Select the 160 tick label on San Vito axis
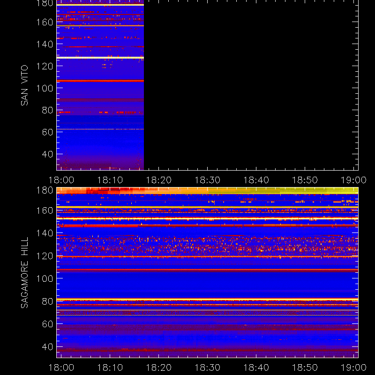The height and width of the screenshot is (375, 375). click(x=45, y=22)
